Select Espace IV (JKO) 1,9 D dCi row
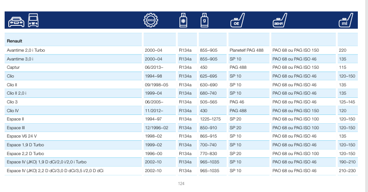The width and height of the screenshot is (368, 192). (47, 162)
